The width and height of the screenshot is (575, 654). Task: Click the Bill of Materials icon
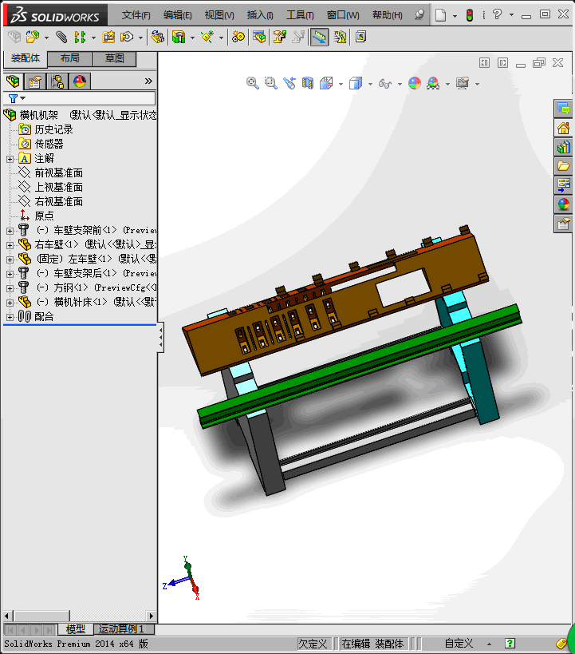click(259, 37)
